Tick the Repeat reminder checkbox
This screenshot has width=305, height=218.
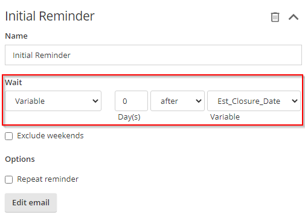point(9,179)
